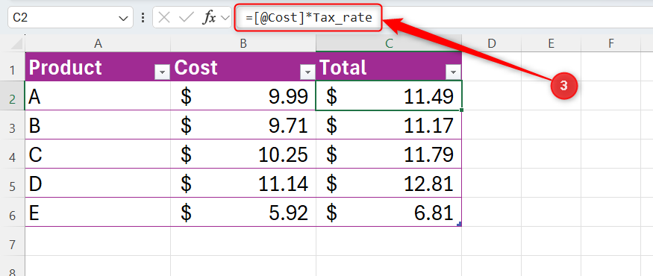Open the Cost column filter dropdown

point(307,72)
